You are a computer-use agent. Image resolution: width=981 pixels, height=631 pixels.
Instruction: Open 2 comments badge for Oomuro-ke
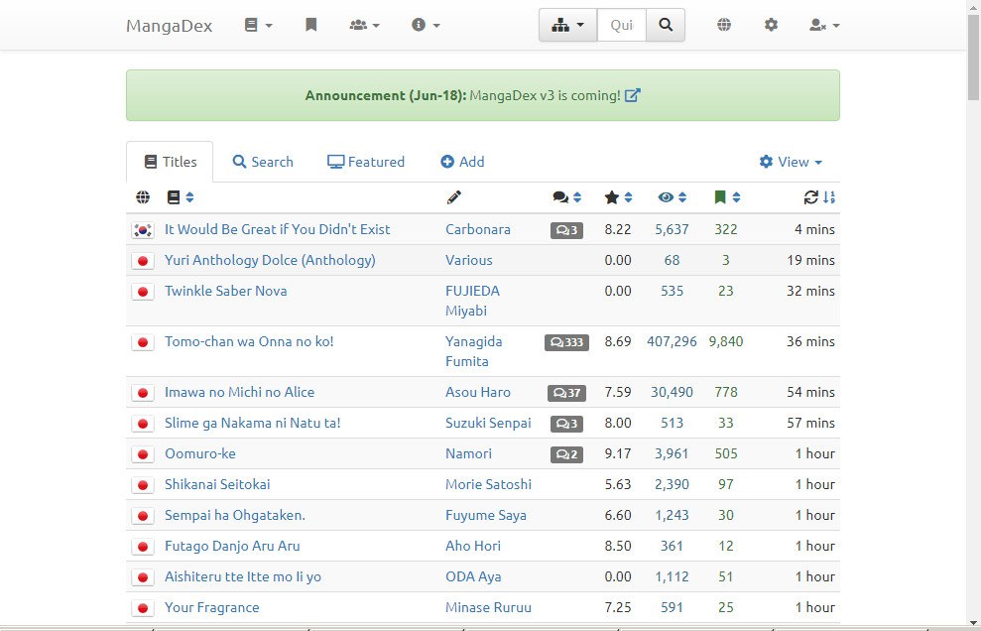[x=566, y=454]
